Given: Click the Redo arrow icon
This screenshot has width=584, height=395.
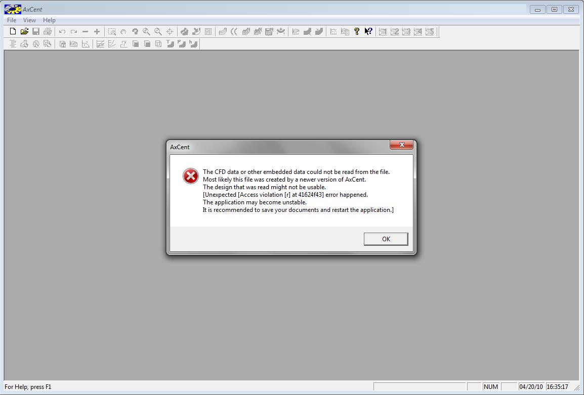Looking at the screenshot, I should pos(74,32).
